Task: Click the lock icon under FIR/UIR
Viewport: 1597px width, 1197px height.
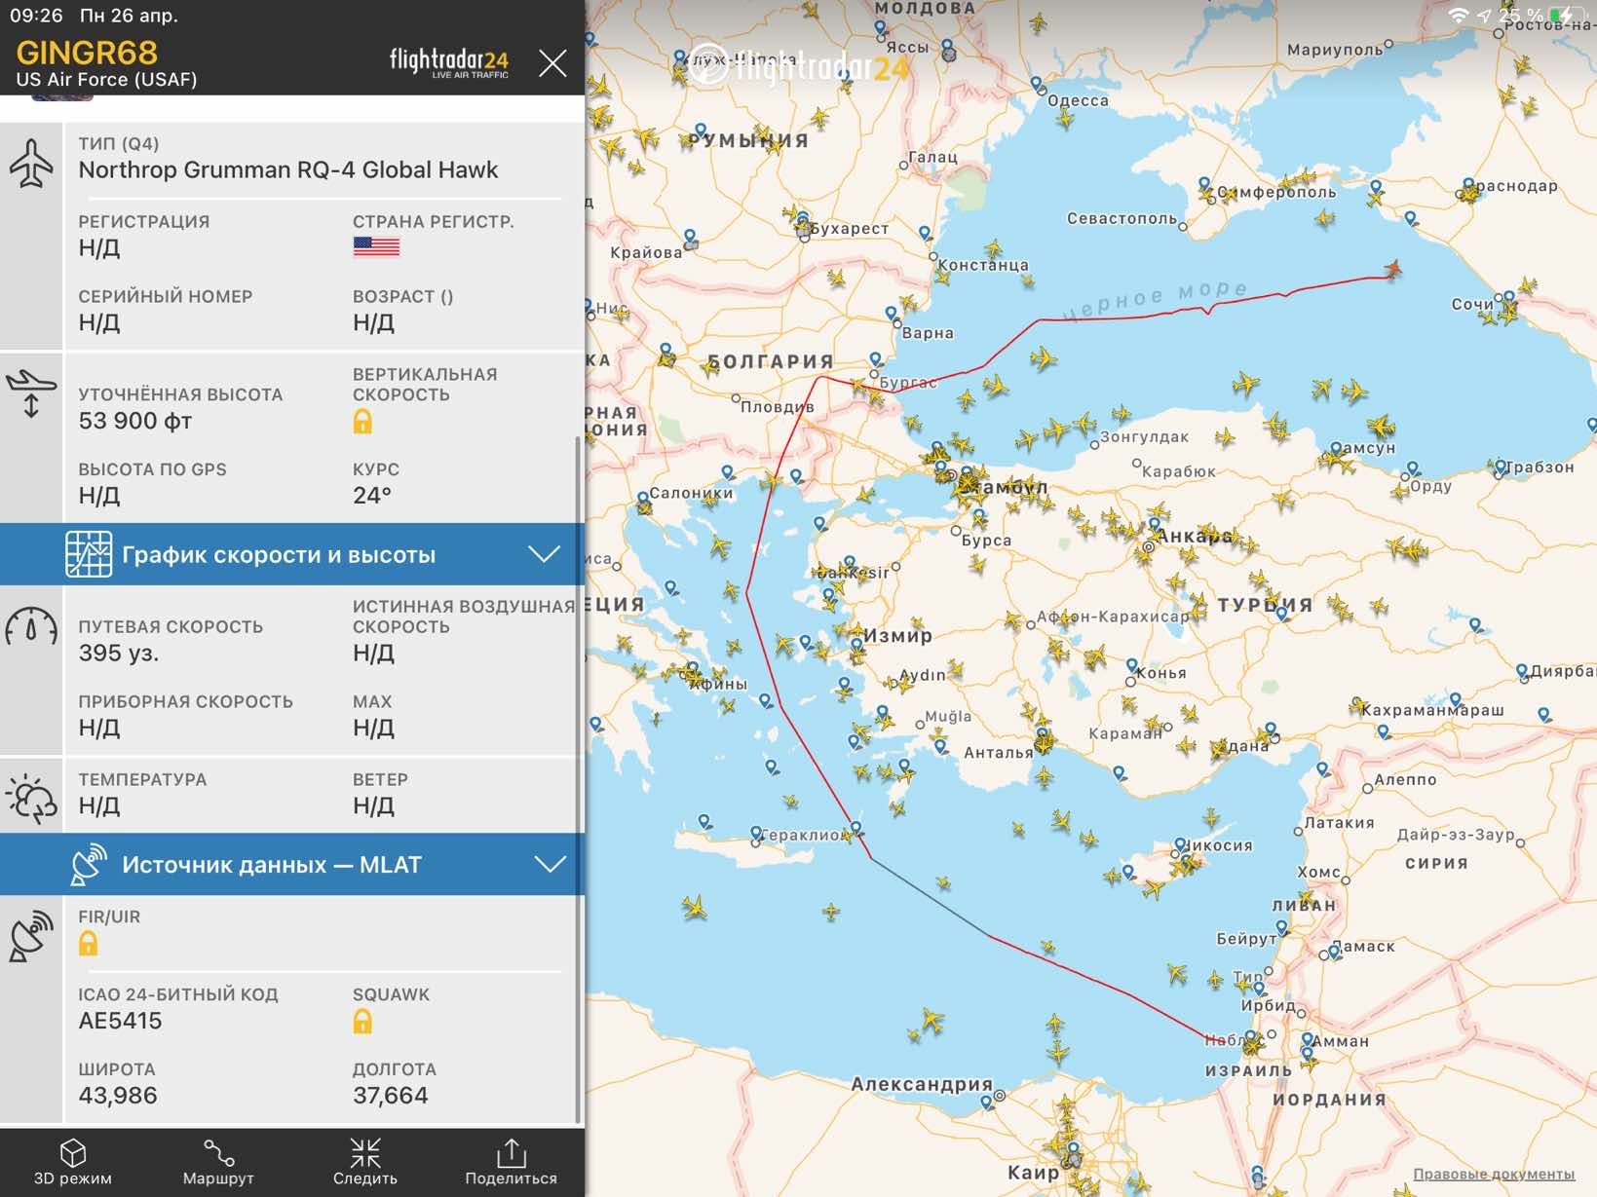Action: (x=89, y=943)
